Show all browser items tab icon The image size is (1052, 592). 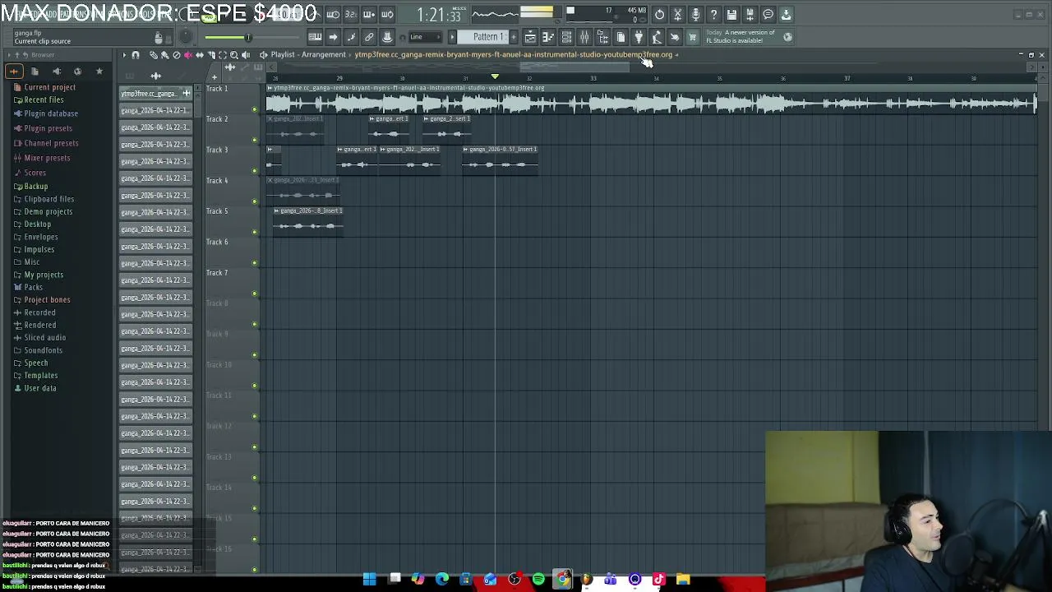coord(13,72)
